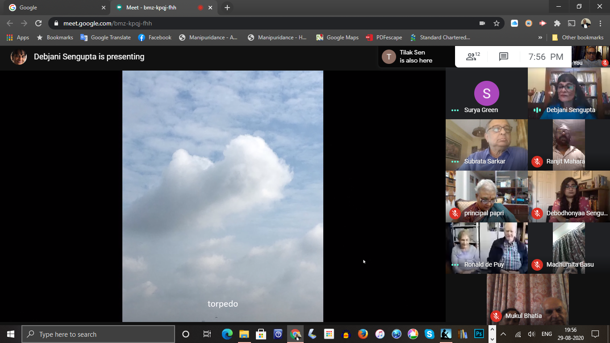Screen dimensions: 610x343
Task: Open the Chrome Extensions puzzle icon
Action: pyautogui.click(x=557, y=23)
